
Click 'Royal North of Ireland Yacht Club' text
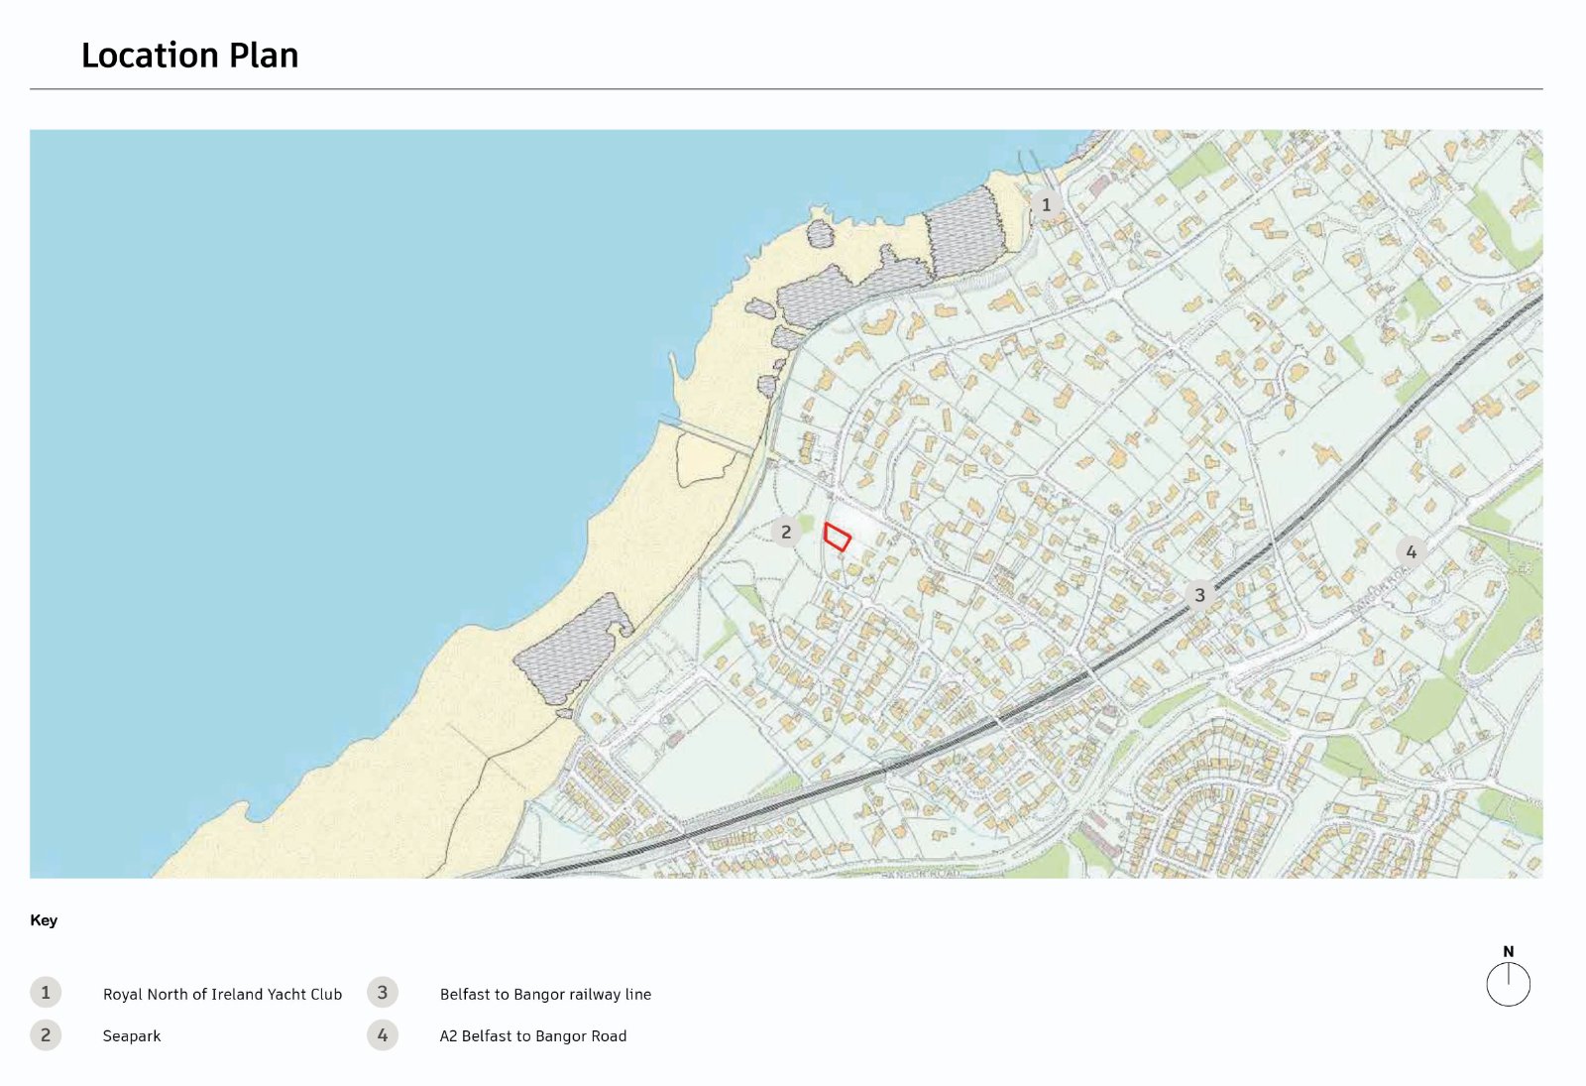tap(222, 994)
